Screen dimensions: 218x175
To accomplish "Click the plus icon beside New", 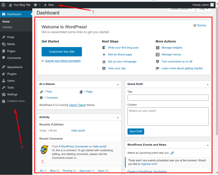I will click(x=45, y=5).
